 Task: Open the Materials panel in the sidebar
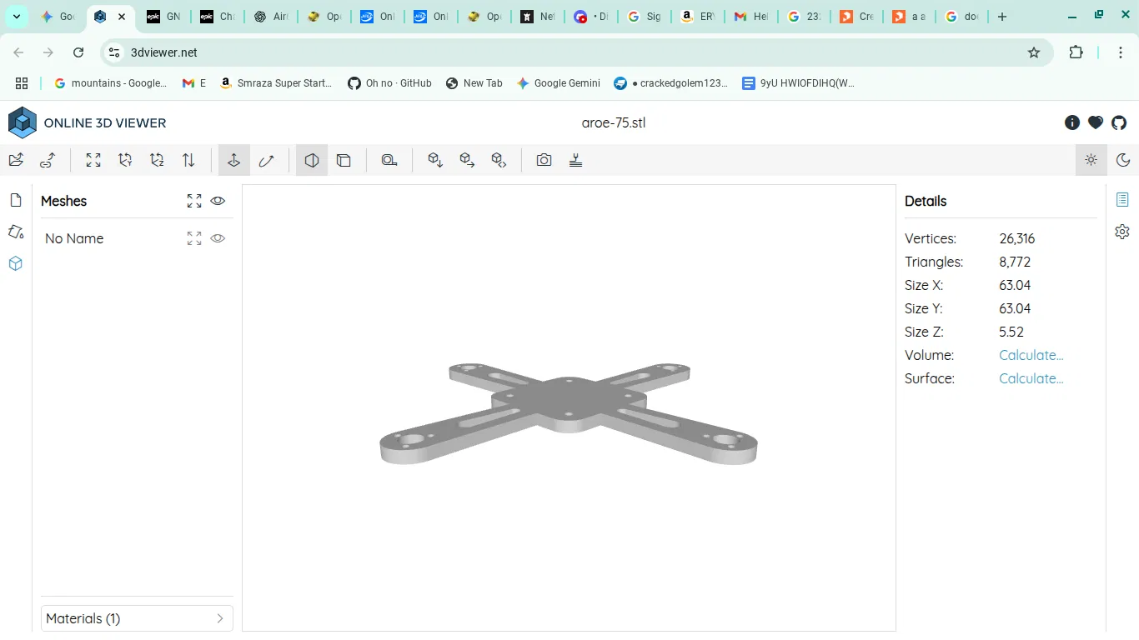pos(16,232)
